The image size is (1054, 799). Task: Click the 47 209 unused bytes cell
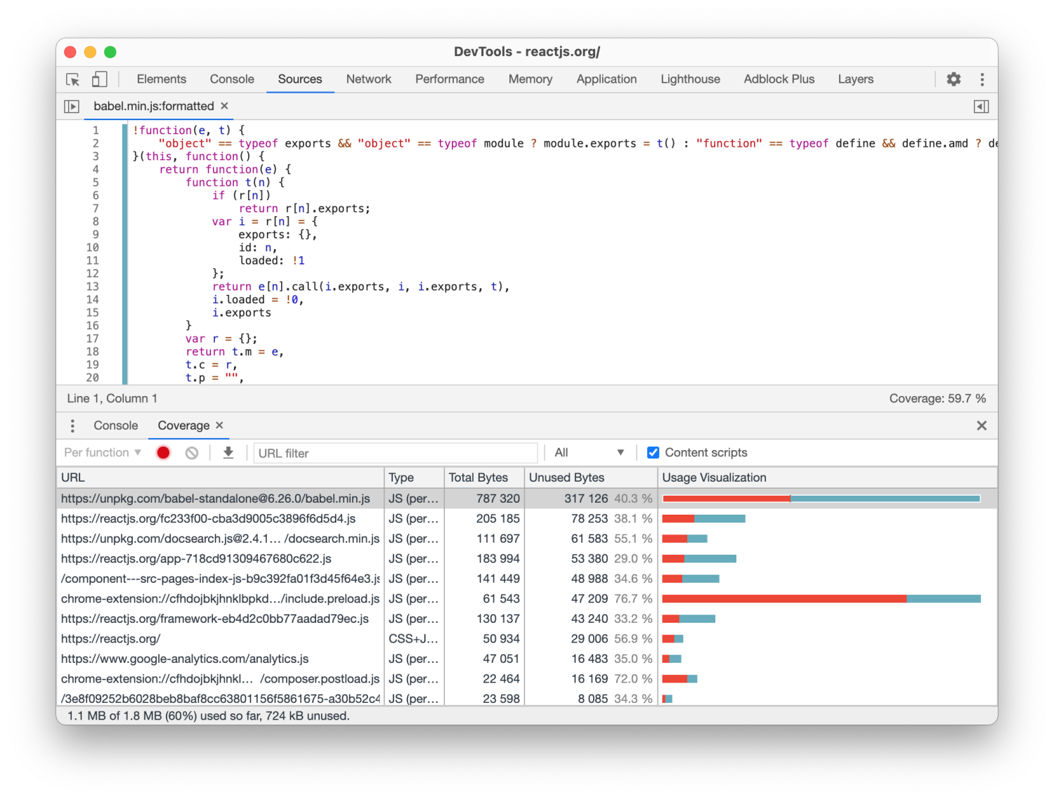(591, 599)
